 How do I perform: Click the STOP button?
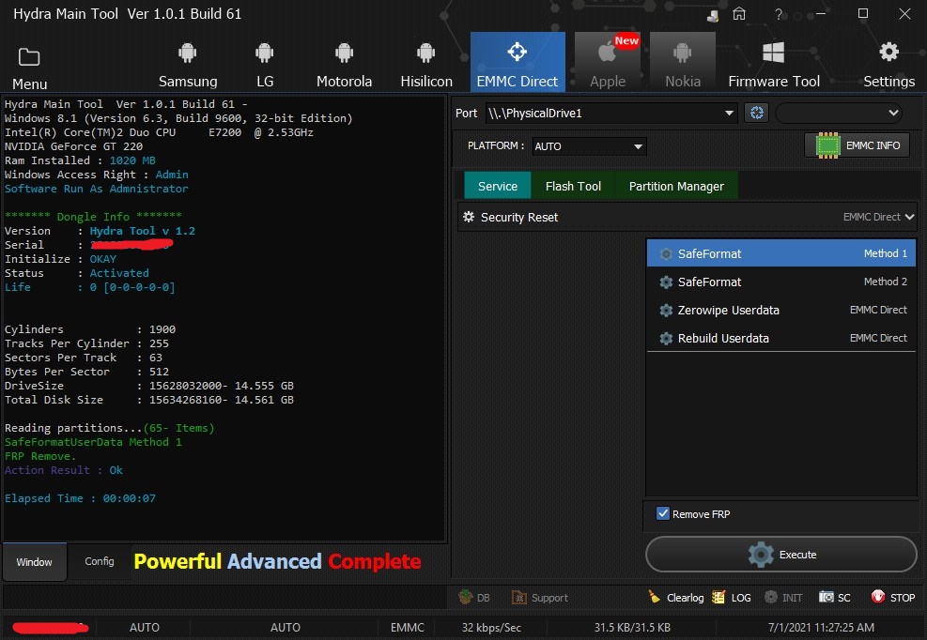pyautogui.click(x=892, y=598)
